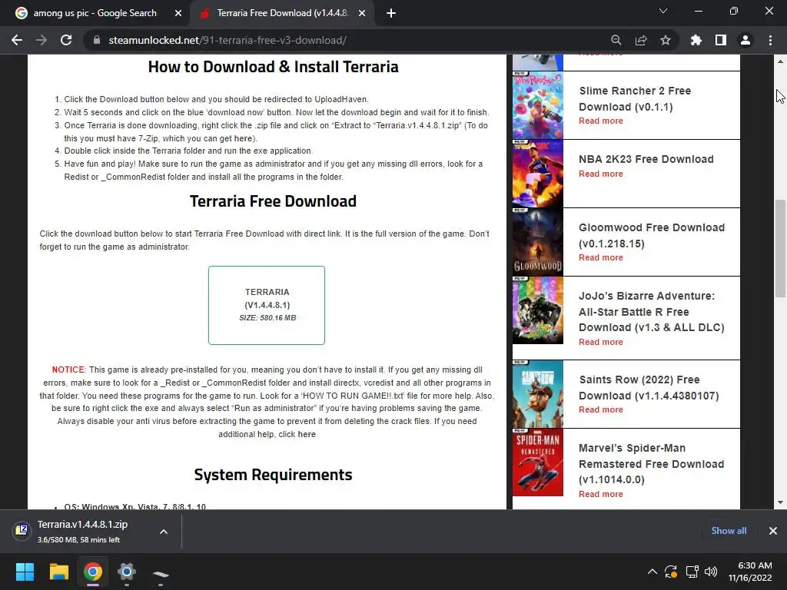Reload the current page
Image resolution: width=787 pixels, height=590 pixels.
(x=66, y=40)
